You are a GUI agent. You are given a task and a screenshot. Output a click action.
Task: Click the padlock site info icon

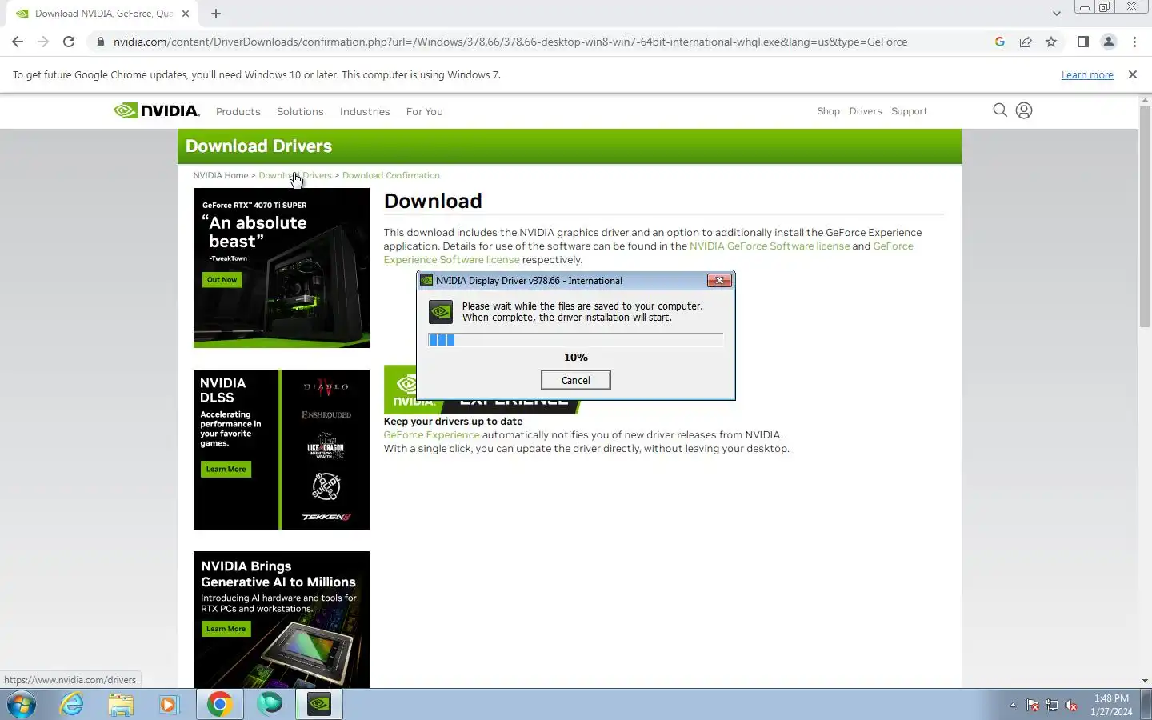click(x=100, y=42)
